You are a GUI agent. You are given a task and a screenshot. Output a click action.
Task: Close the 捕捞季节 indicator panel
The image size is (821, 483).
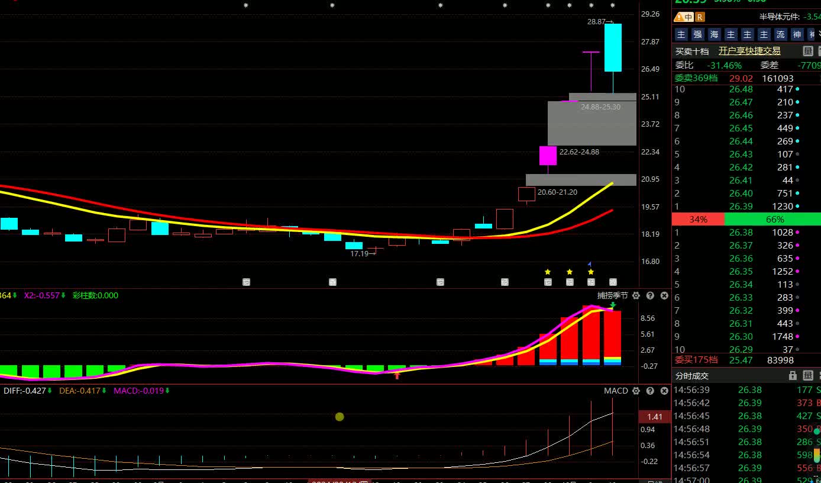(664, 295)
